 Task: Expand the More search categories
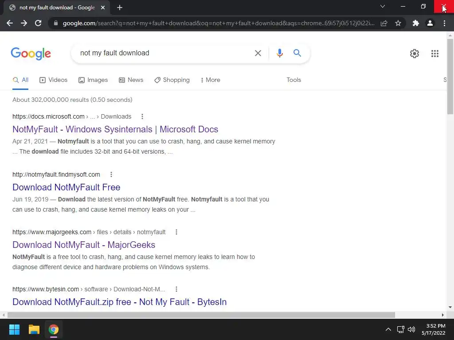click(210, 80)
